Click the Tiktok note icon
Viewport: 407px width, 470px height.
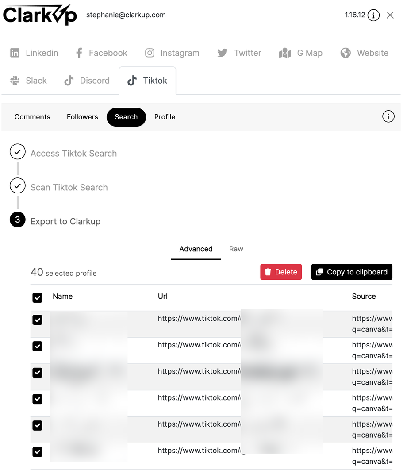coord(132,81)
